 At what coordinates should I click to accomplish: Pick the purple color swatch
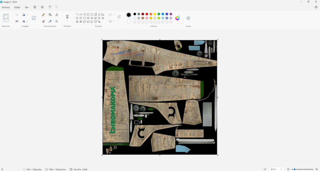click(x=171, y=14)
